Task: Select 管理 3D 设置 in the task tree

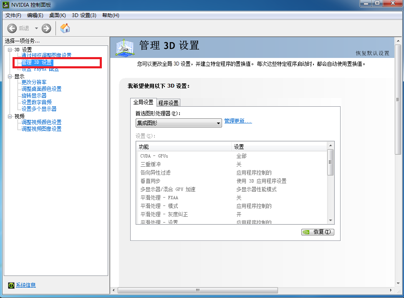Action: pyautogui.click(x=37, y=63)
